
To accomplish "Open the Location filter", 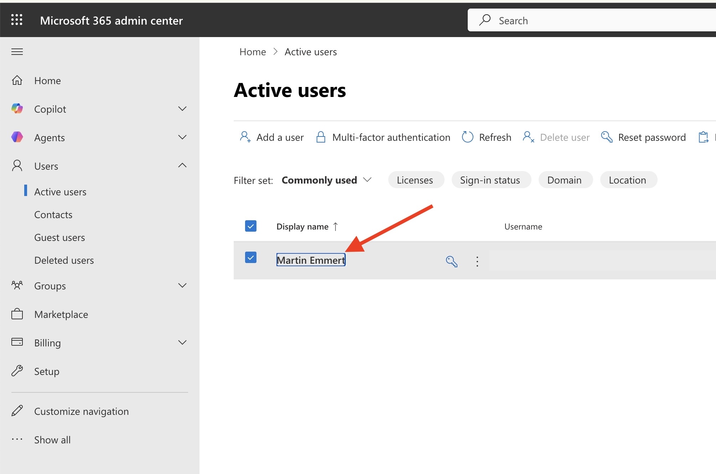I will point(628,180).
